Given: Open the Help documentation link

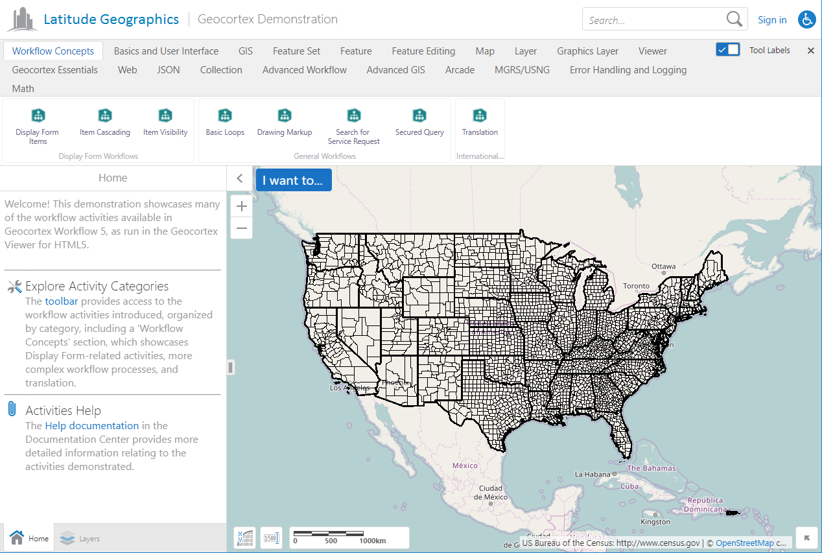Looking at the screenshot, I should coord(91,425).
